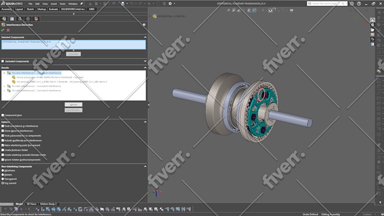This screenshot has width=384, height=216.
Task: Select the skf_bearing row under Interference1
Action: [62, 82]
